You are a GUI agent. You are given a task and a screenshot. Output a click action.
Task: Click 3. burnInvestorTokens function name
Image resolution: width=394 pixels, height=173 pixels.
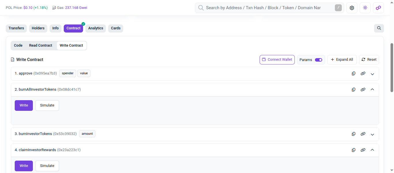33,134
